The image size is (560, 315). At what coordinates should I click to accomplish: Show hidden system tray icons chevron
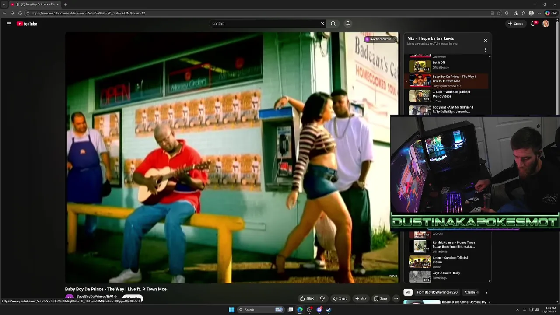tap(518, 310)
